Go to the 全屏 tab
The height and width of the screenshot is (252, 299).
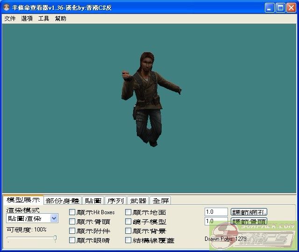(x=160, y=201)
